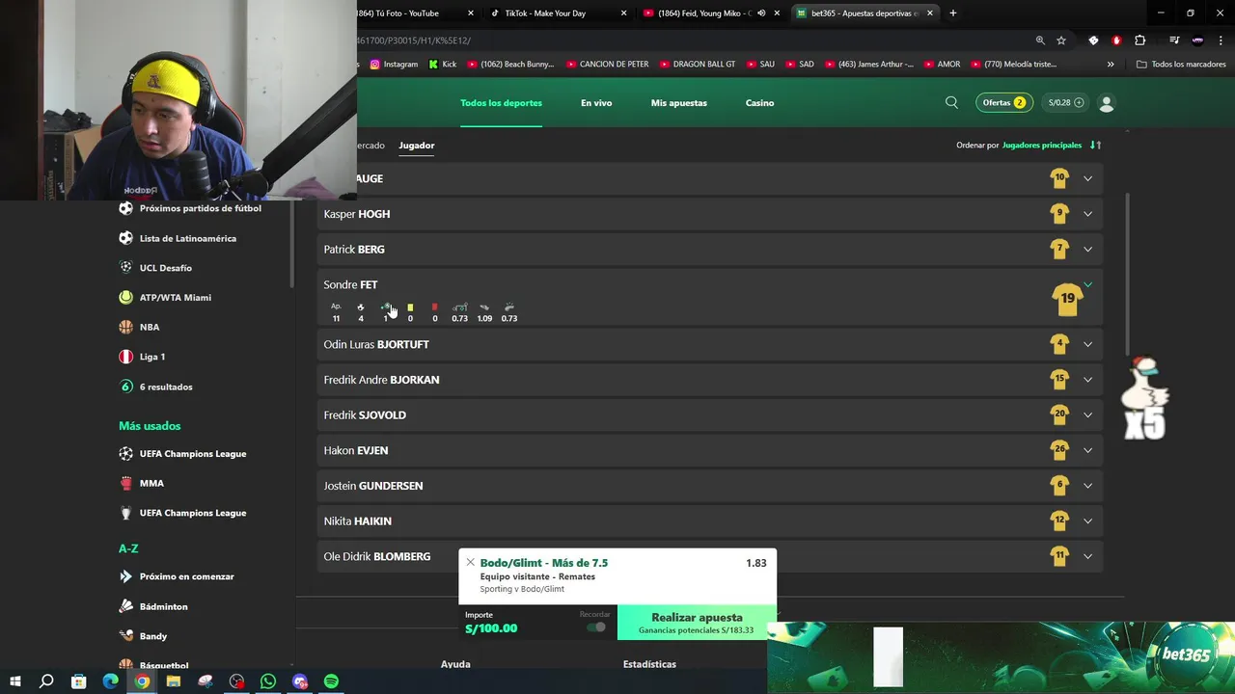Click the goals ball stat icon
1235x694 pixels.
click(x=361, y=307)
